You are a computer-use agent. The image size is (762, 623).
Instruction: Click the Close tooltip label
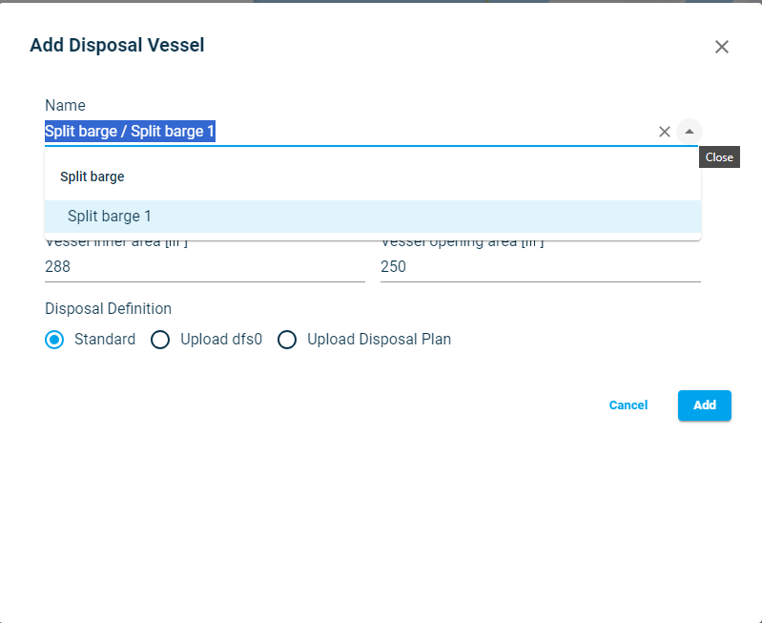719,157
